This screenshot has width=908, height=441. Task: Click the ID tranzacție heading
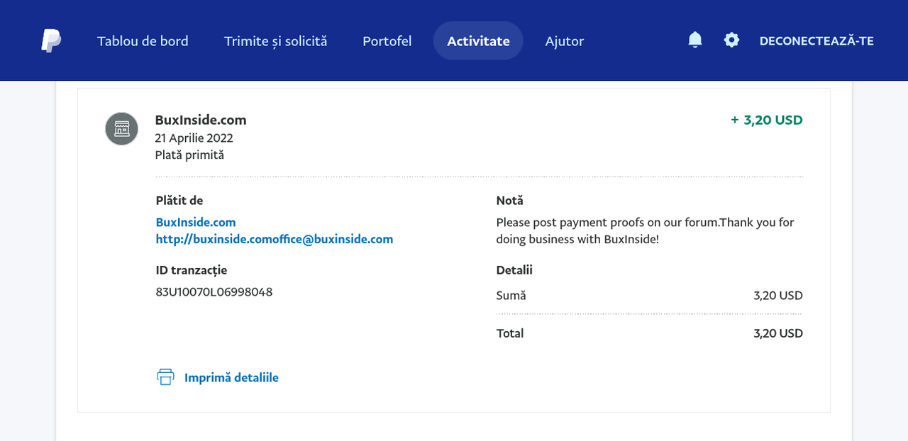[x=192, y=270]
